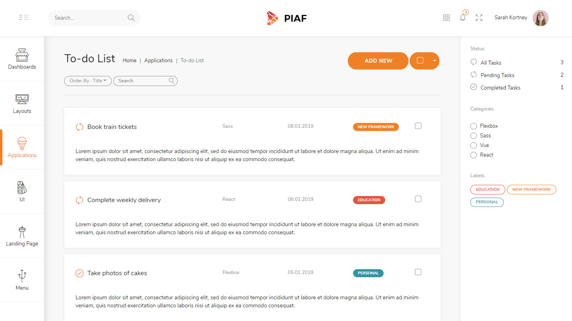Viewport: 572px width, 321px height.
Task: Click the ADD NEW button
Action: [x=378, y=61]
